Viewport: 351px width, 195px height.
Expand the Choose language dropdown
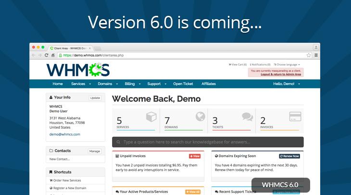point(287,65)
